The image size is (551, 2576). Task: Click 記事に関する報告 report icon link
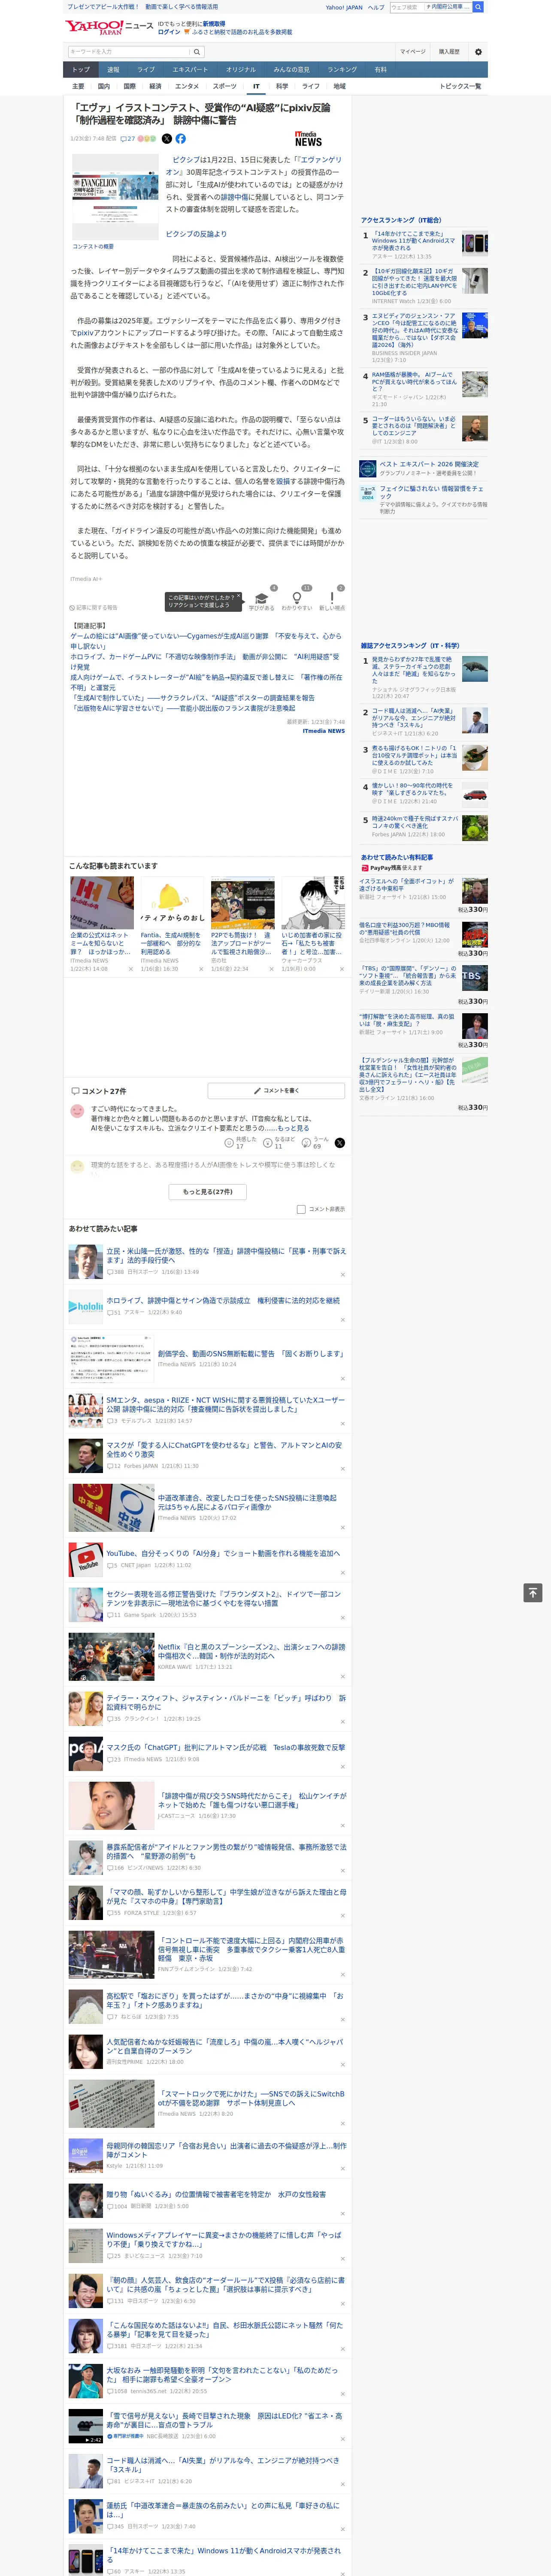[x=93, y=607]
